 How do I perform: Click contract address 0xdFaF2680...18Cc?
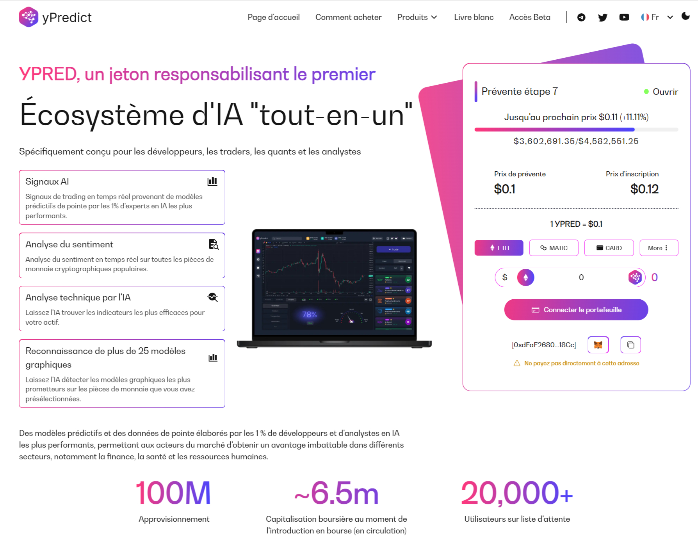point(544,345)
